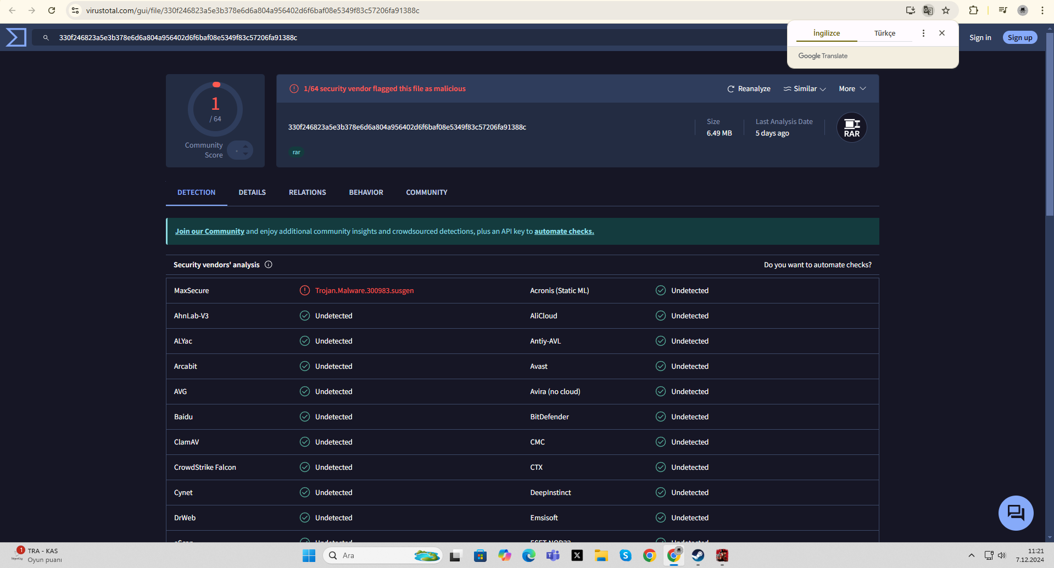Open the Chrome extensions puzzle icon
Screen dimensions: 1054x568
point(973,10)
